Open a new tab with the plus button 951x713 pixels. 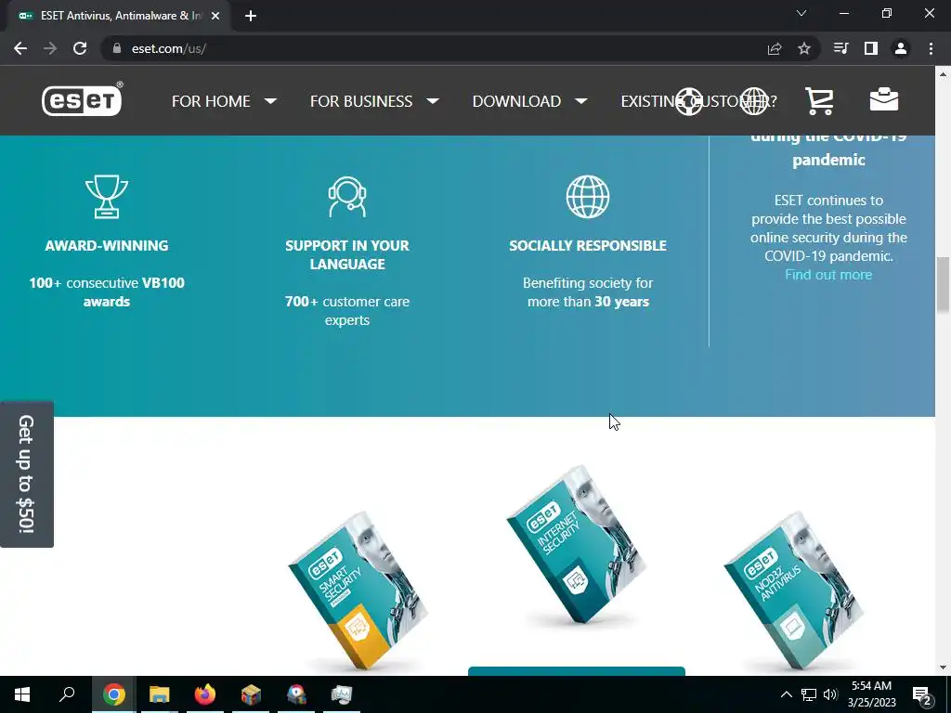pos(251,16)
